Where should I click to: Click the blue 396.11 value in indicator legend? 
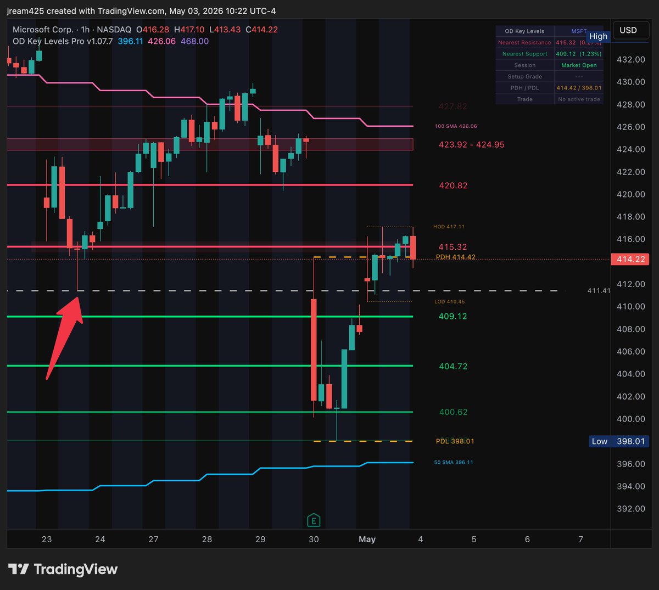coord(130,41)
